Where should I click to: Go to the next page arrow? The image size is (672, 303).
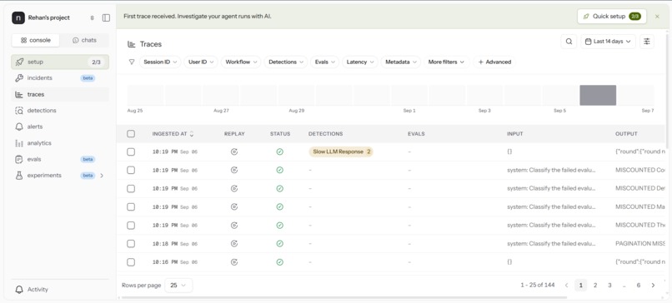point(653,285)
